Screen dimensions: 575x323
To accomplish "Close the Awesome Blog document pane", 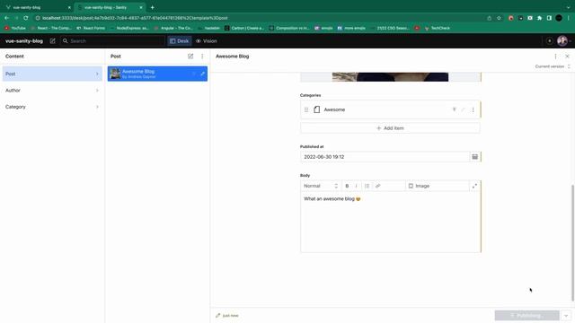I will (x=567, y=56).
